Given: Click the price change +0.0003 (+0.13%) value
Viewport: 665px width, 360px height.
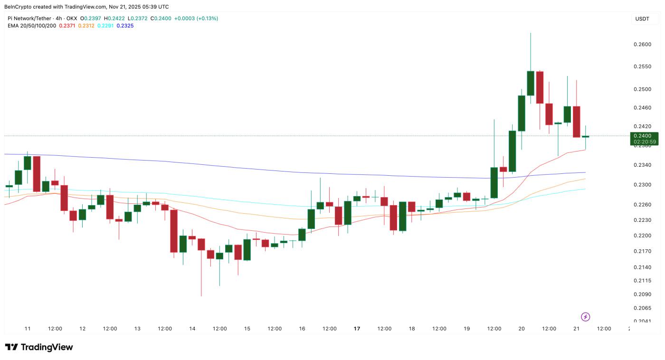Looking at the screenshot, I should [196, 19].
